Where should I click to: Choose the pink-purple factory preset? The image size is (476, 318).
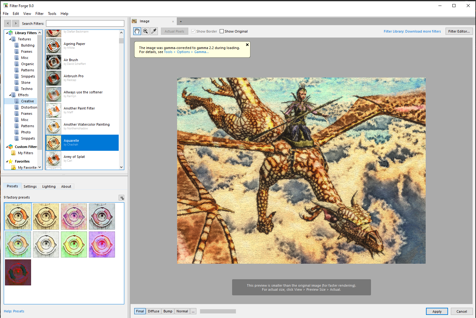point(74,217)
